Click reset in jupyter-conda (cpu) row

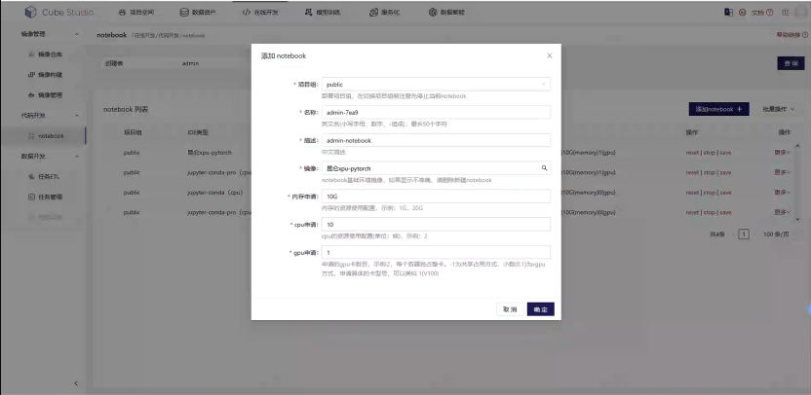tap(692, 193)
